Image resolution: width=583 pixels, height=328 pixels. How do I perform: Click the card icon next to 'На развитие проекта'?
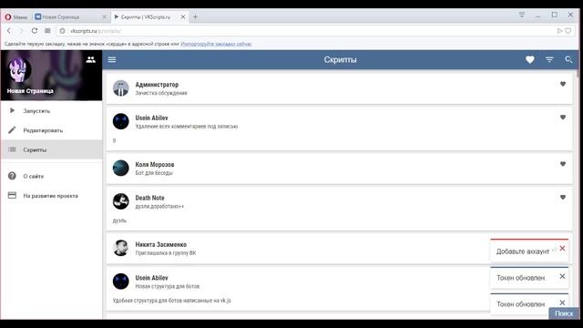click(x=12, y=195)
